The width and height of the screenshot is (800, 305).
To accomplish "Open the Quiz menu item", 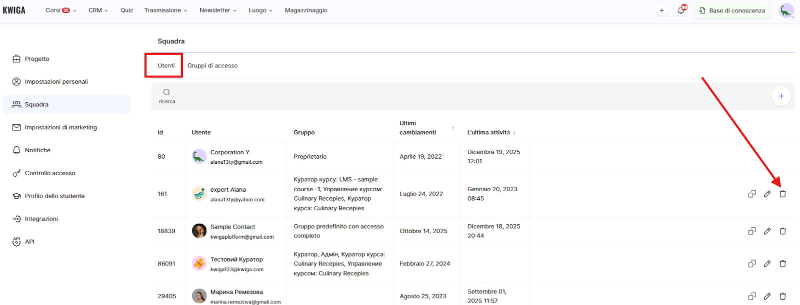I will [x=126, y=10].
